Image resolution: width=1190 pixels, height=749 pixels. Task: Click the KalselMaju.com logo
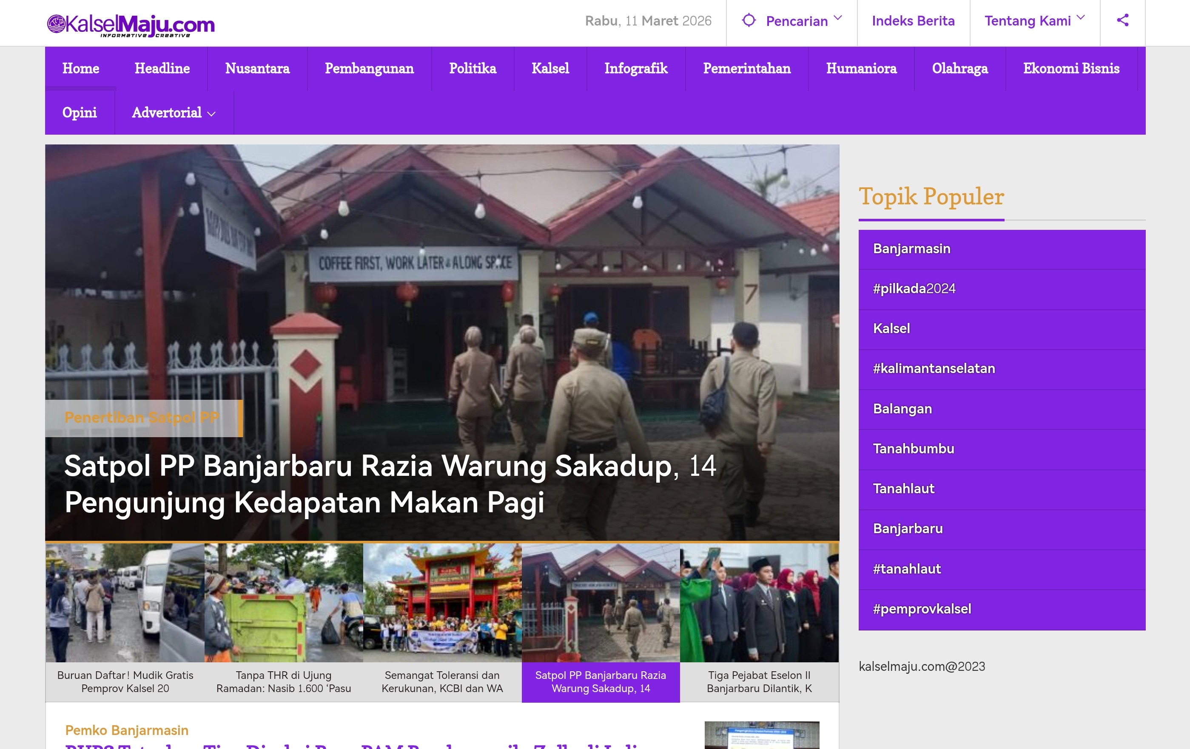click(131, 25)
